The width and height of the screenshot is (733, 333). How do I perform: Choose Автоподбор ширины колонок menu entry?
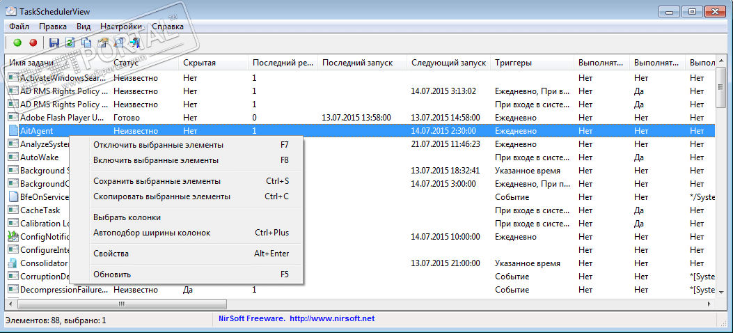(186, 233)
